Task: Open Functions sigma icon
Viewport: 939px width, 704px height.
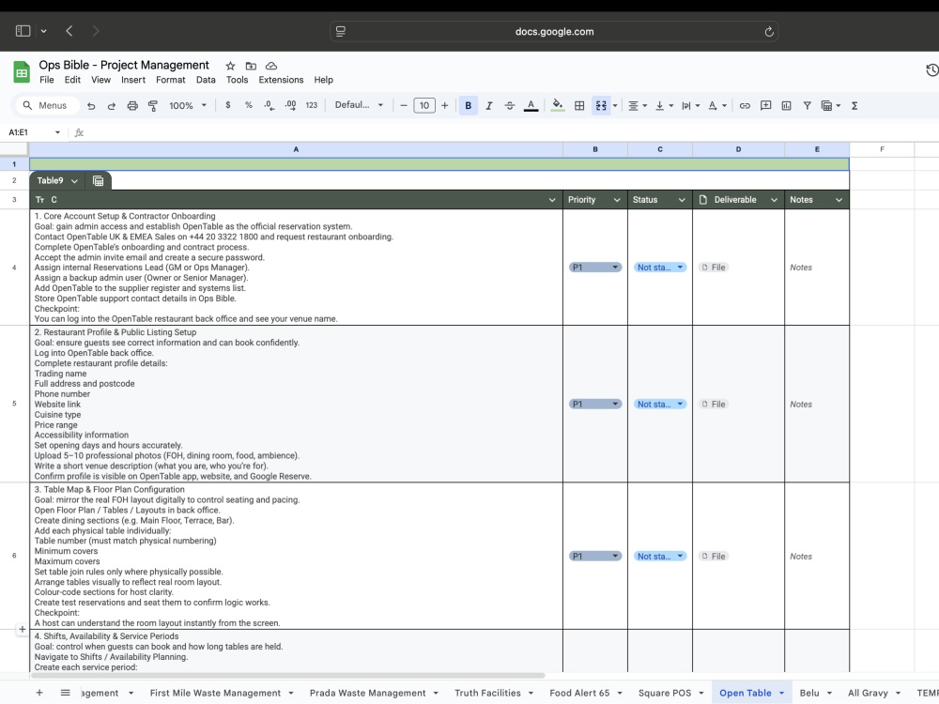Action: click(854, 106)
